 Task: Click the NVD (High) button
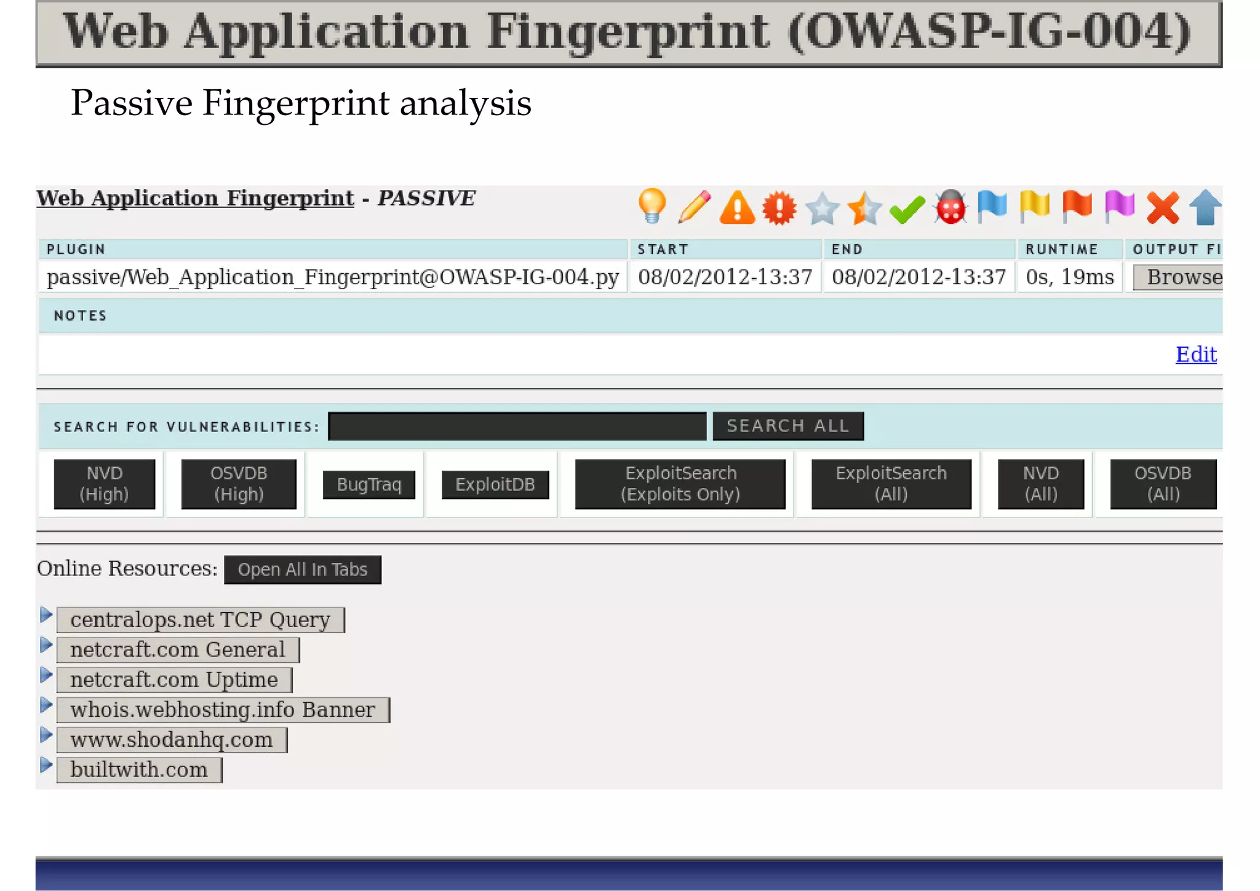[105, 484]
